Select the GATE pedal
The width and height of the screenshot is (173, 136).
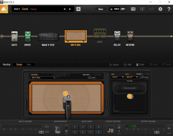tap(14, 36)
